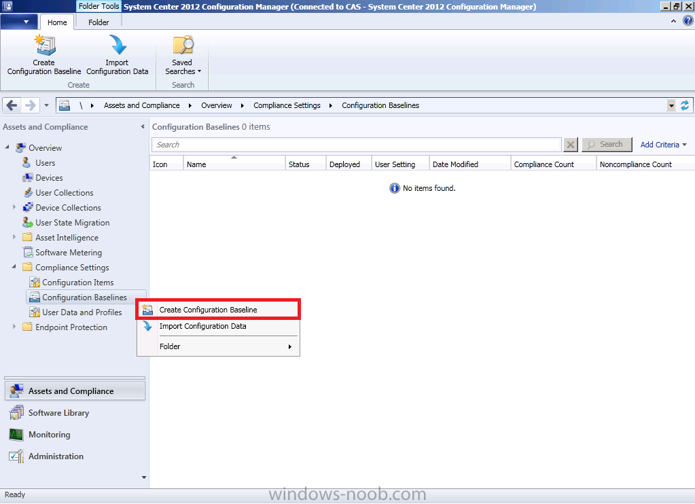Click the Folder Tools contextual tab
695x504 pixels.
[99, 6]
